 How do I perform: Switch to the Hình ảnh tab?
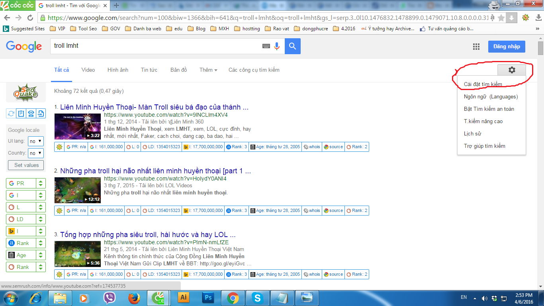[x=118, y=70]
